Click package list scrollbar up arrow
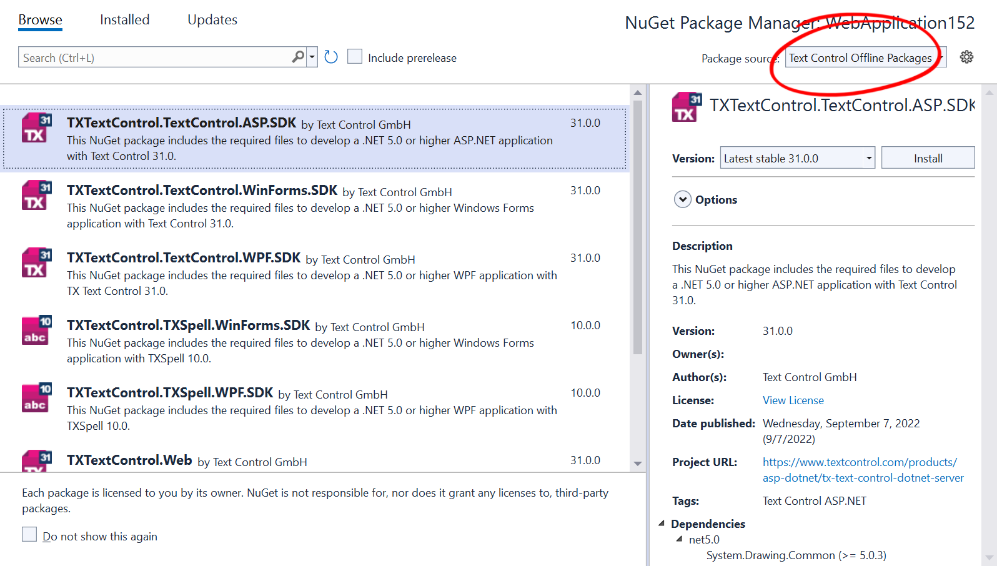Viewport: 997px width, 566px height. pyautogui.click(x=637, y=92)
